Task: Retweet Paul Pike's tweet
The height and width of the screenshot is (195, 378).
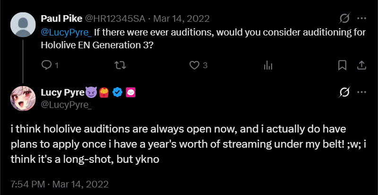Action: [120, 65]
